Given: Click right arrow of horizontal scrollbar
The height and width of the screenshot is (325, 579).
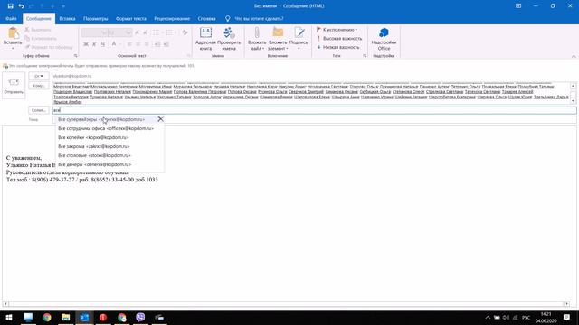Looking at the screenshot, I should [x=566, y=303].
